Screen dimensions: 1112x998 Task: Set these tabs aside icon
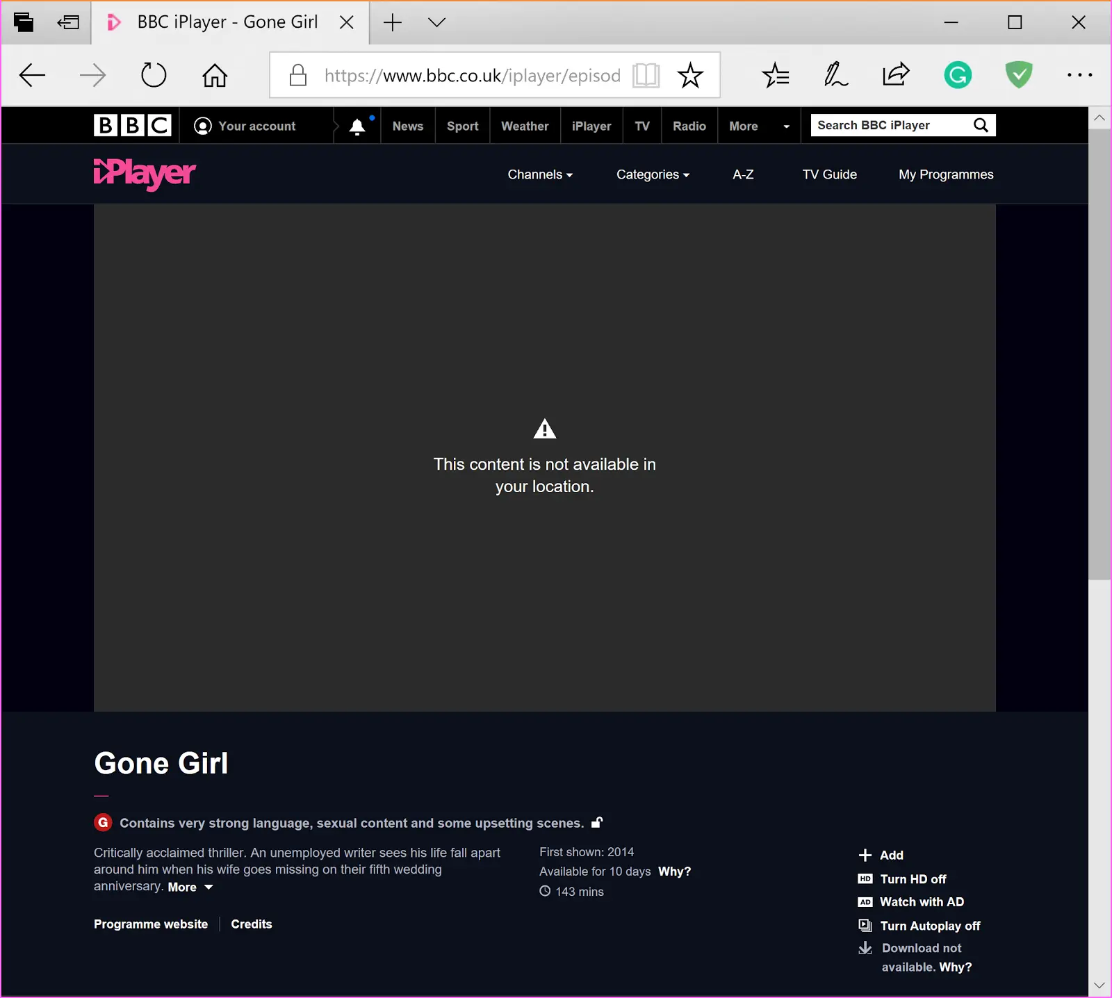click(x=68, y=22)
